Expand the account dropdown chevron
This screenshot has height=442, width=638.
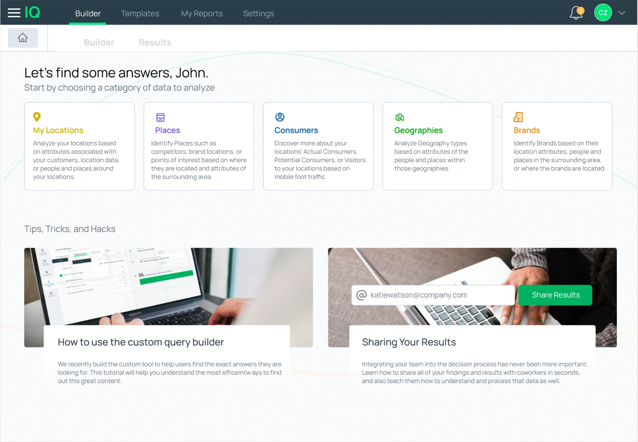click(622, 13)
